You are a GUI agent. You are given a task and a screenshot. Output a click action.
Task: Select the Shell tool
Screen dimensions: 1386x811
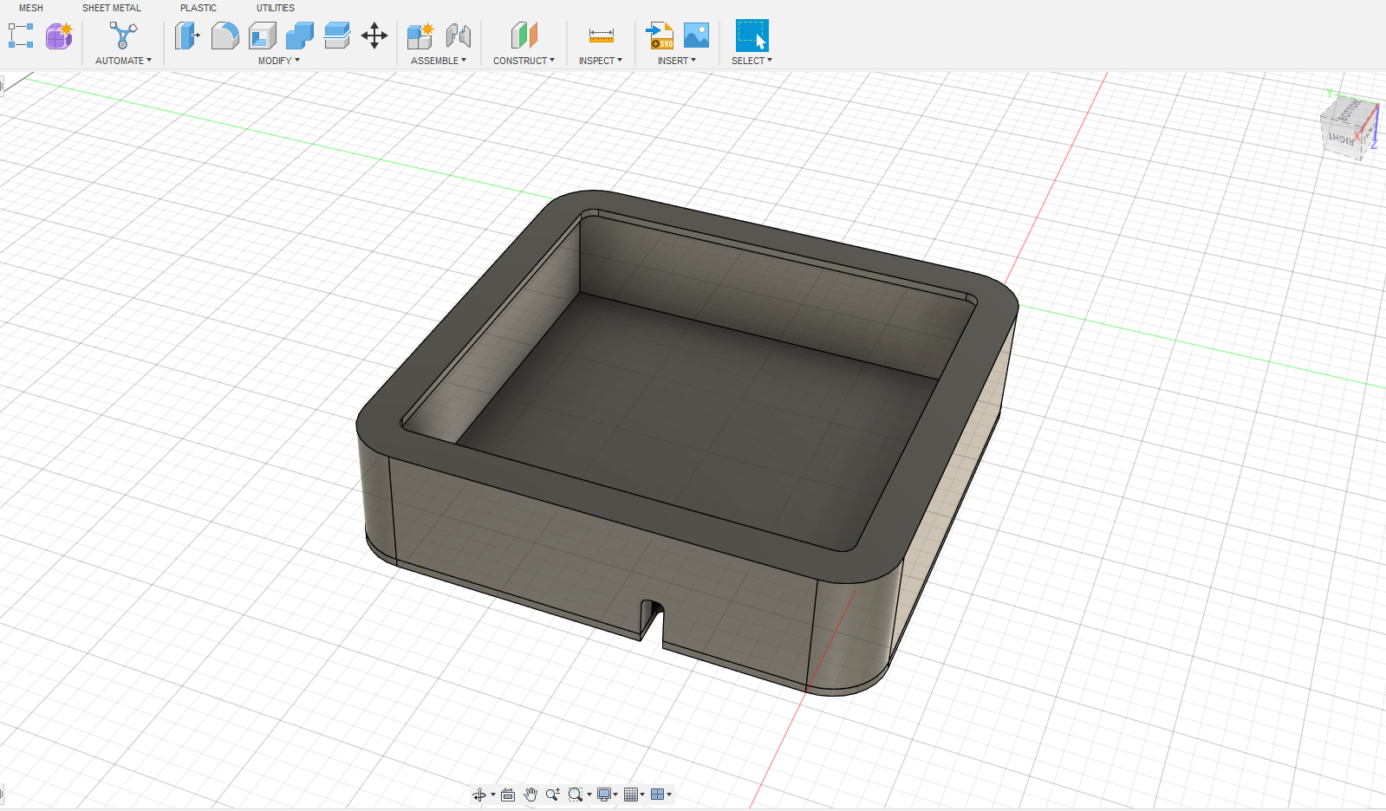[262, 36]
